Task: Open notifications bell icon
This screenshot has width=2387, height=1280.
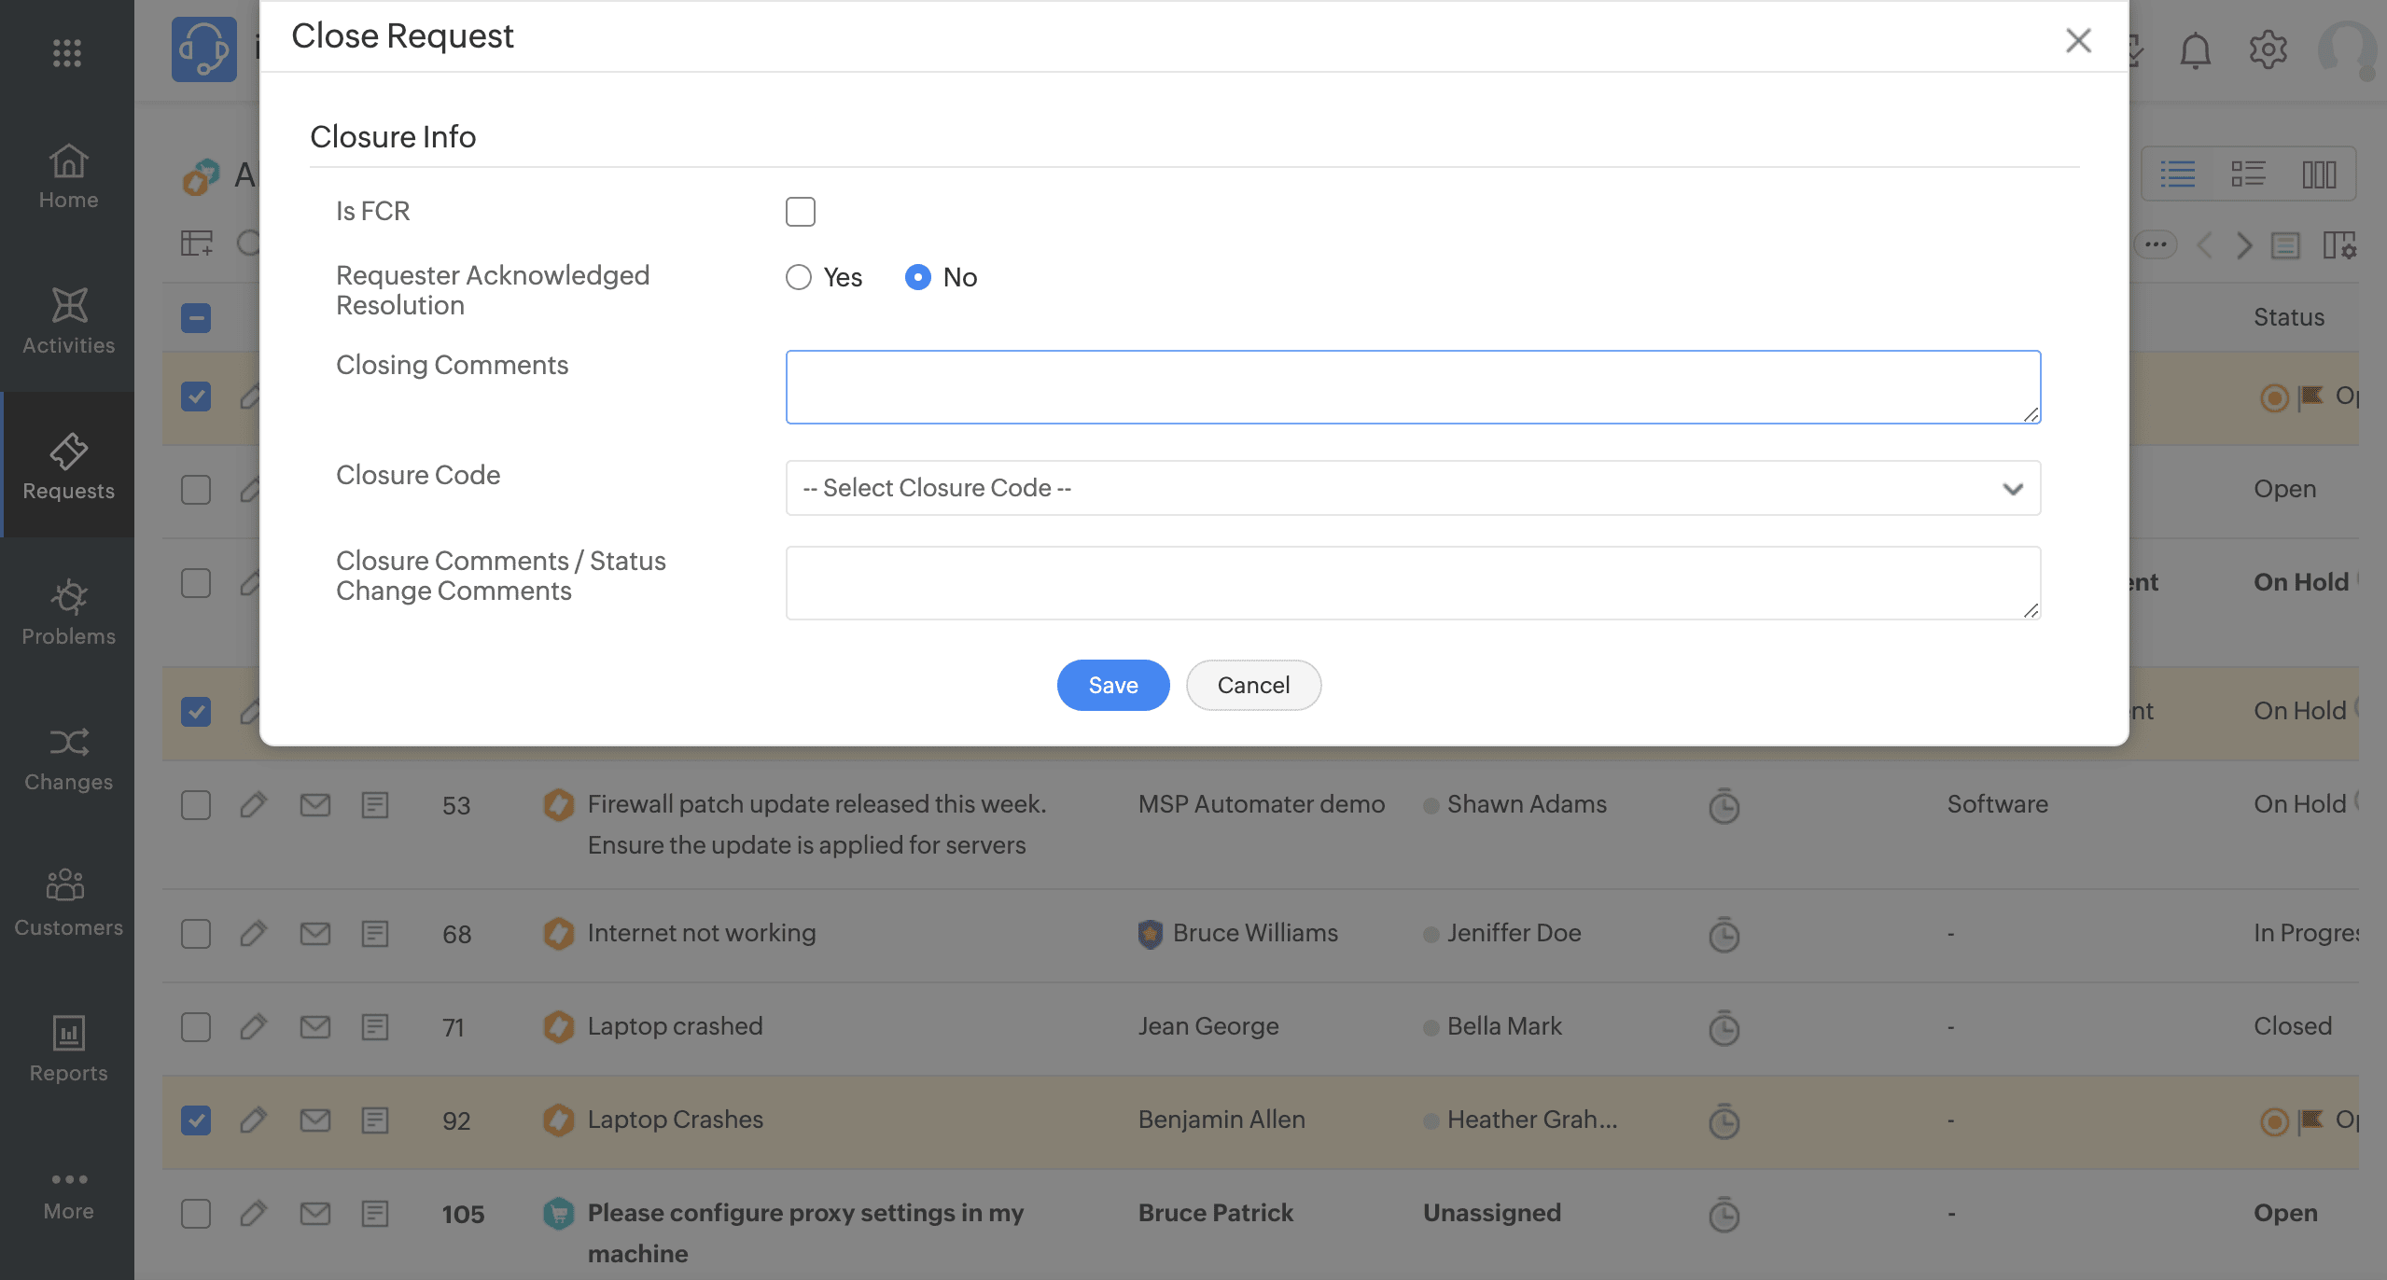Action: pos(2195,50)
